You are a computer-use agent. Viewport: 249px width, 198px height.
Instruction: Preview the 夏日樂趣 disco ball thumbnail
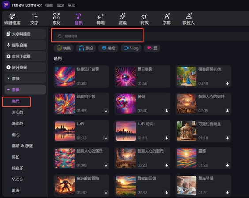coord(126,76)
